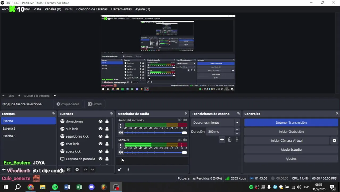
Task: Open Windows notification center icon
Action: 332,187
